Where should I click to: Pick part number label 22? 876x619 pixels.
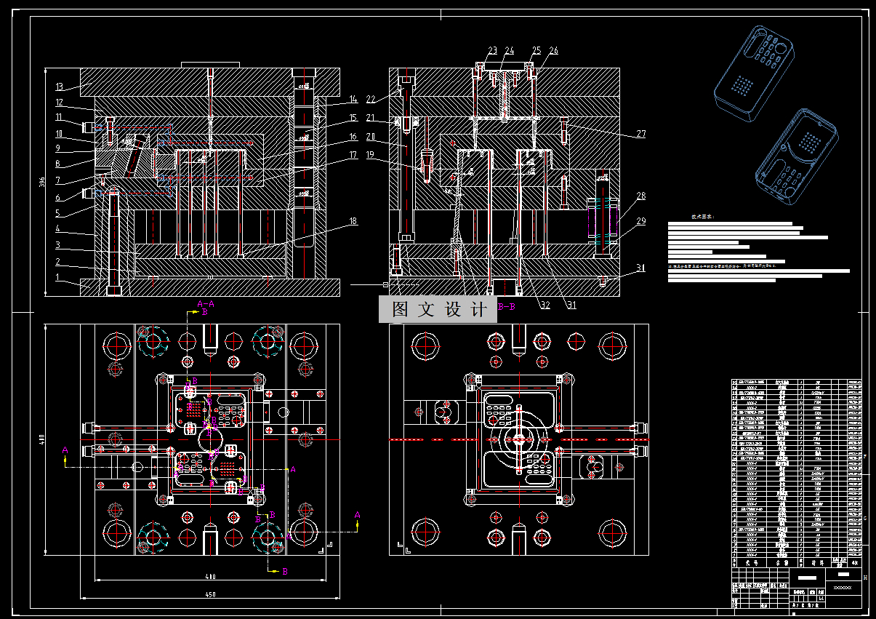coord(370,100)
